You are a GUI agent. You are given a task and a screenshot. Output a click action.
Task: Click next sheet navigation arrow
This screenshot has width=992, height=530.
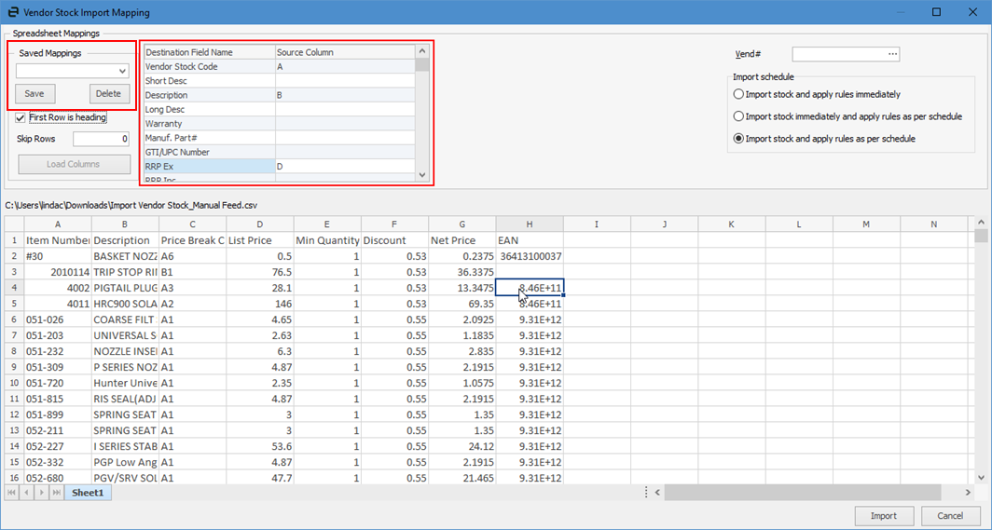pyautogui.click(x=41, y=492)
